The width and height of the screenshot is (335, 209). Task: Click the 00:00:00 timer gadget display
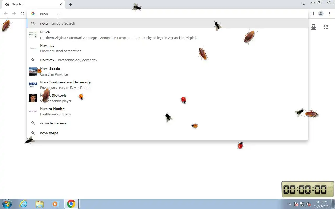pos(305,189)
